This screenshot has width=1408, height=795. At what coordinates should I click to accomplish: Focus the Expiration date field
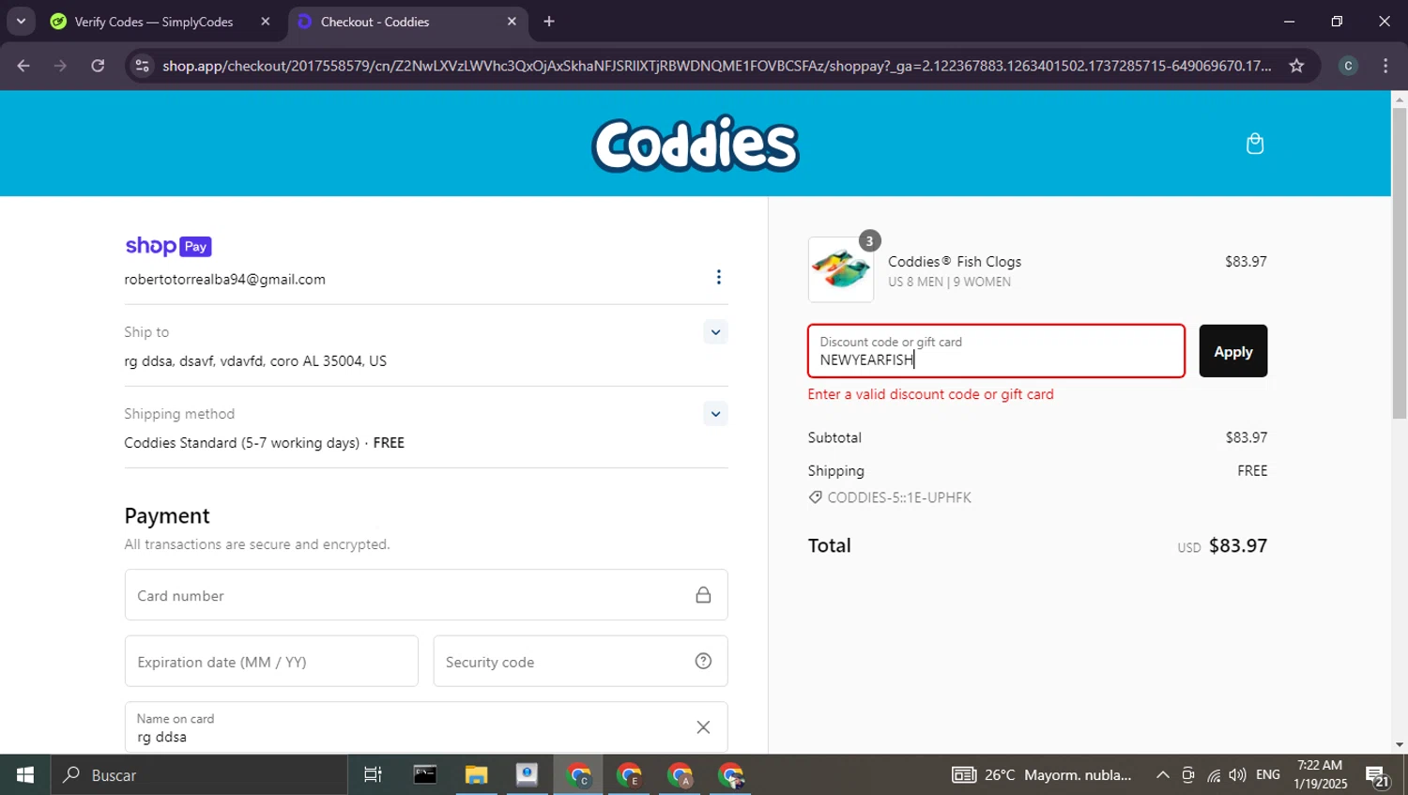[x=271, y=661]
